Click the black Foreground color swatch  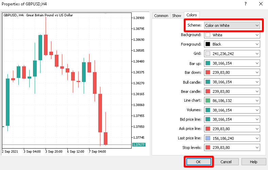point(208,44)
